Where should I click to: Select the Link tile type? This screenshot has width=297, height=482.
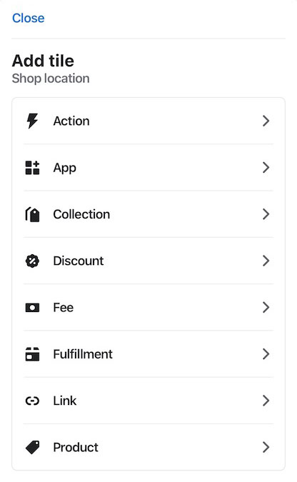pyautogui.click(x=148, y=401)
